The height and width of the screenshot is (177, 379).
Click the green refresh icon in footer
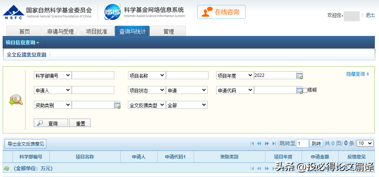click(x=7, y=168)
